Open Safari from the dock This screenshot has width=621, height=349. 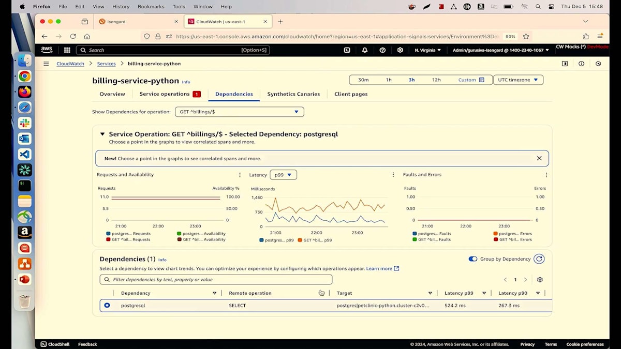click(24, 108)
